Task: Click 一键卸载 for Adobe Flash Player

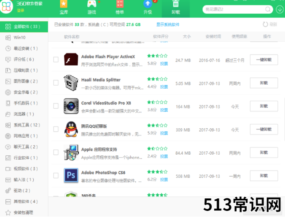Action: click(264, 60)
